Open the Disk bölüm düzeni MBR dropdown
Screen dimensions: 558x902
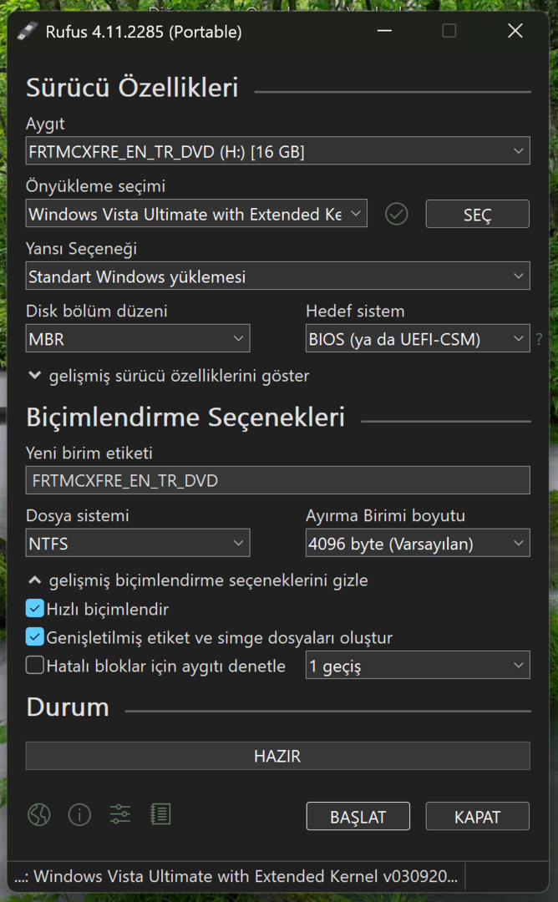[138, 338]
